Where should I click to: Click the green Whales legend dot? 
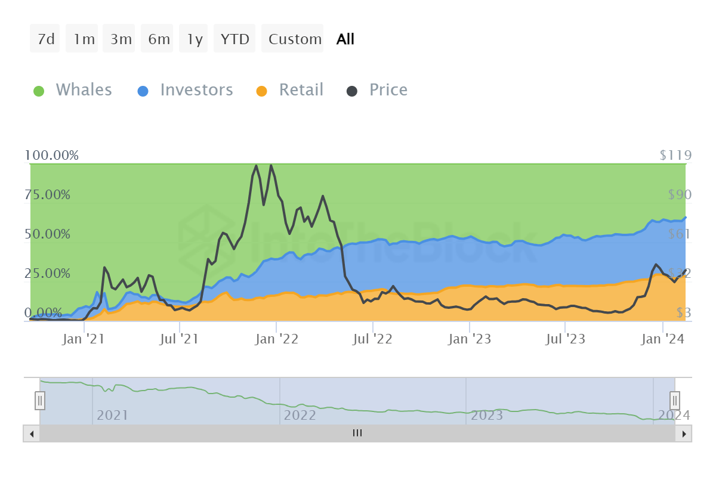(39, 89)
